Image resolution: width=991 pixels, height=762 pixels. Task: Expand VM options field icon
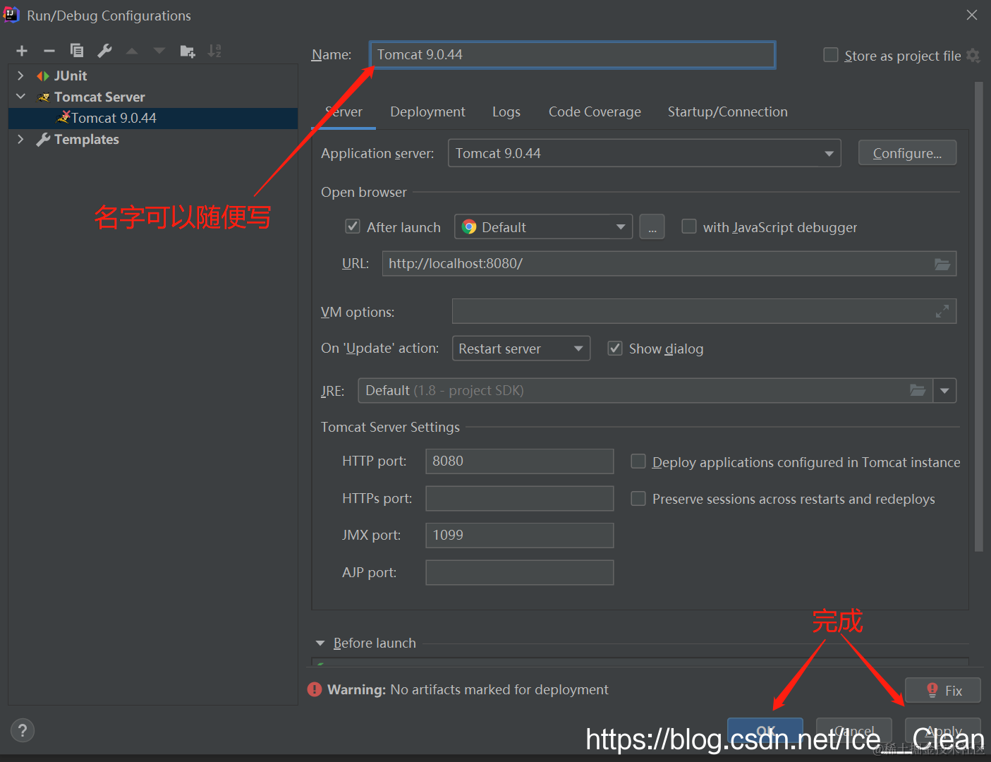point(942,311)
